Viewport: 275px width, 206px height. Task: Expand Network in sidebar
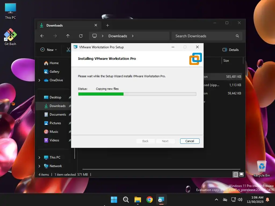(39, 166)
